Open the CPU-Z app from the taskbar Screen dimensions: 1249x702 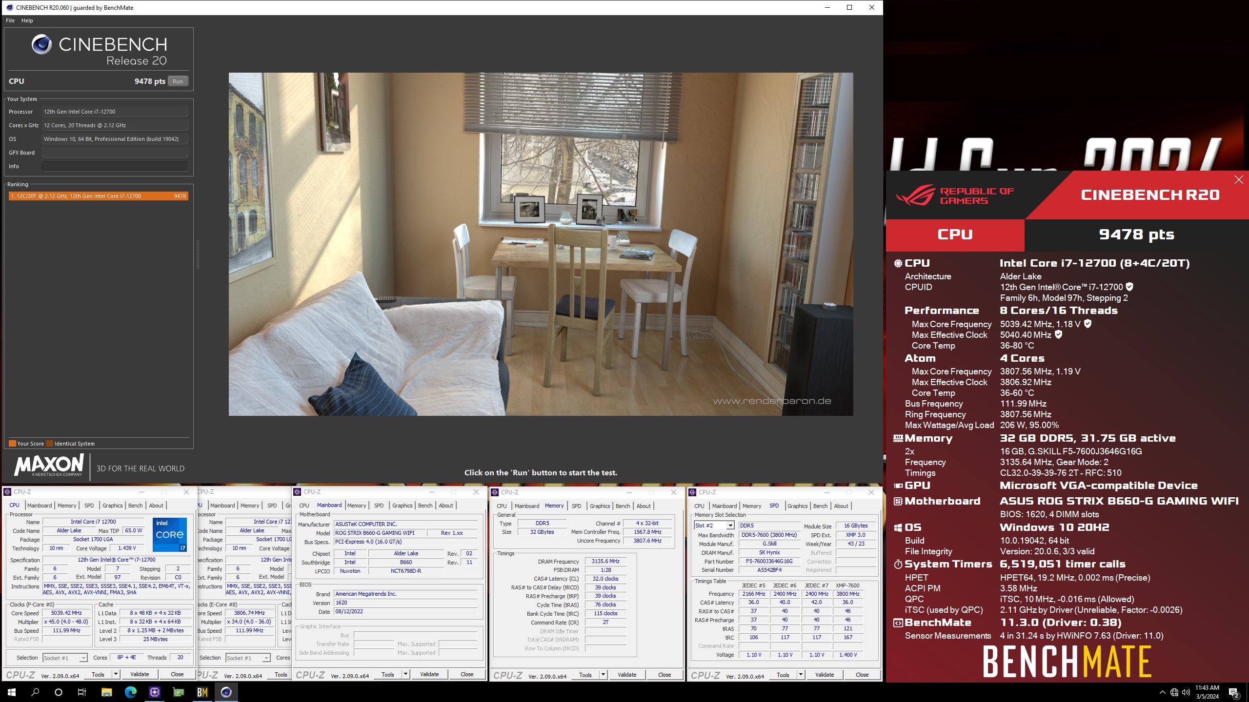click(x=155, y=692)
